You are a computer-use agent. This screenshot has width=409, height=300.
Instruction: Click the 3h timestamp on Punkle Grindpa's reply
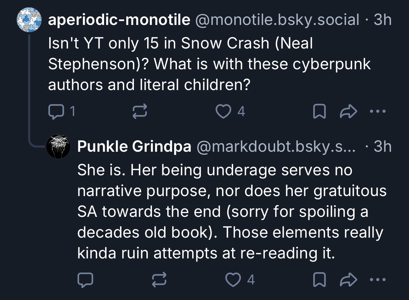coord(382,147)
